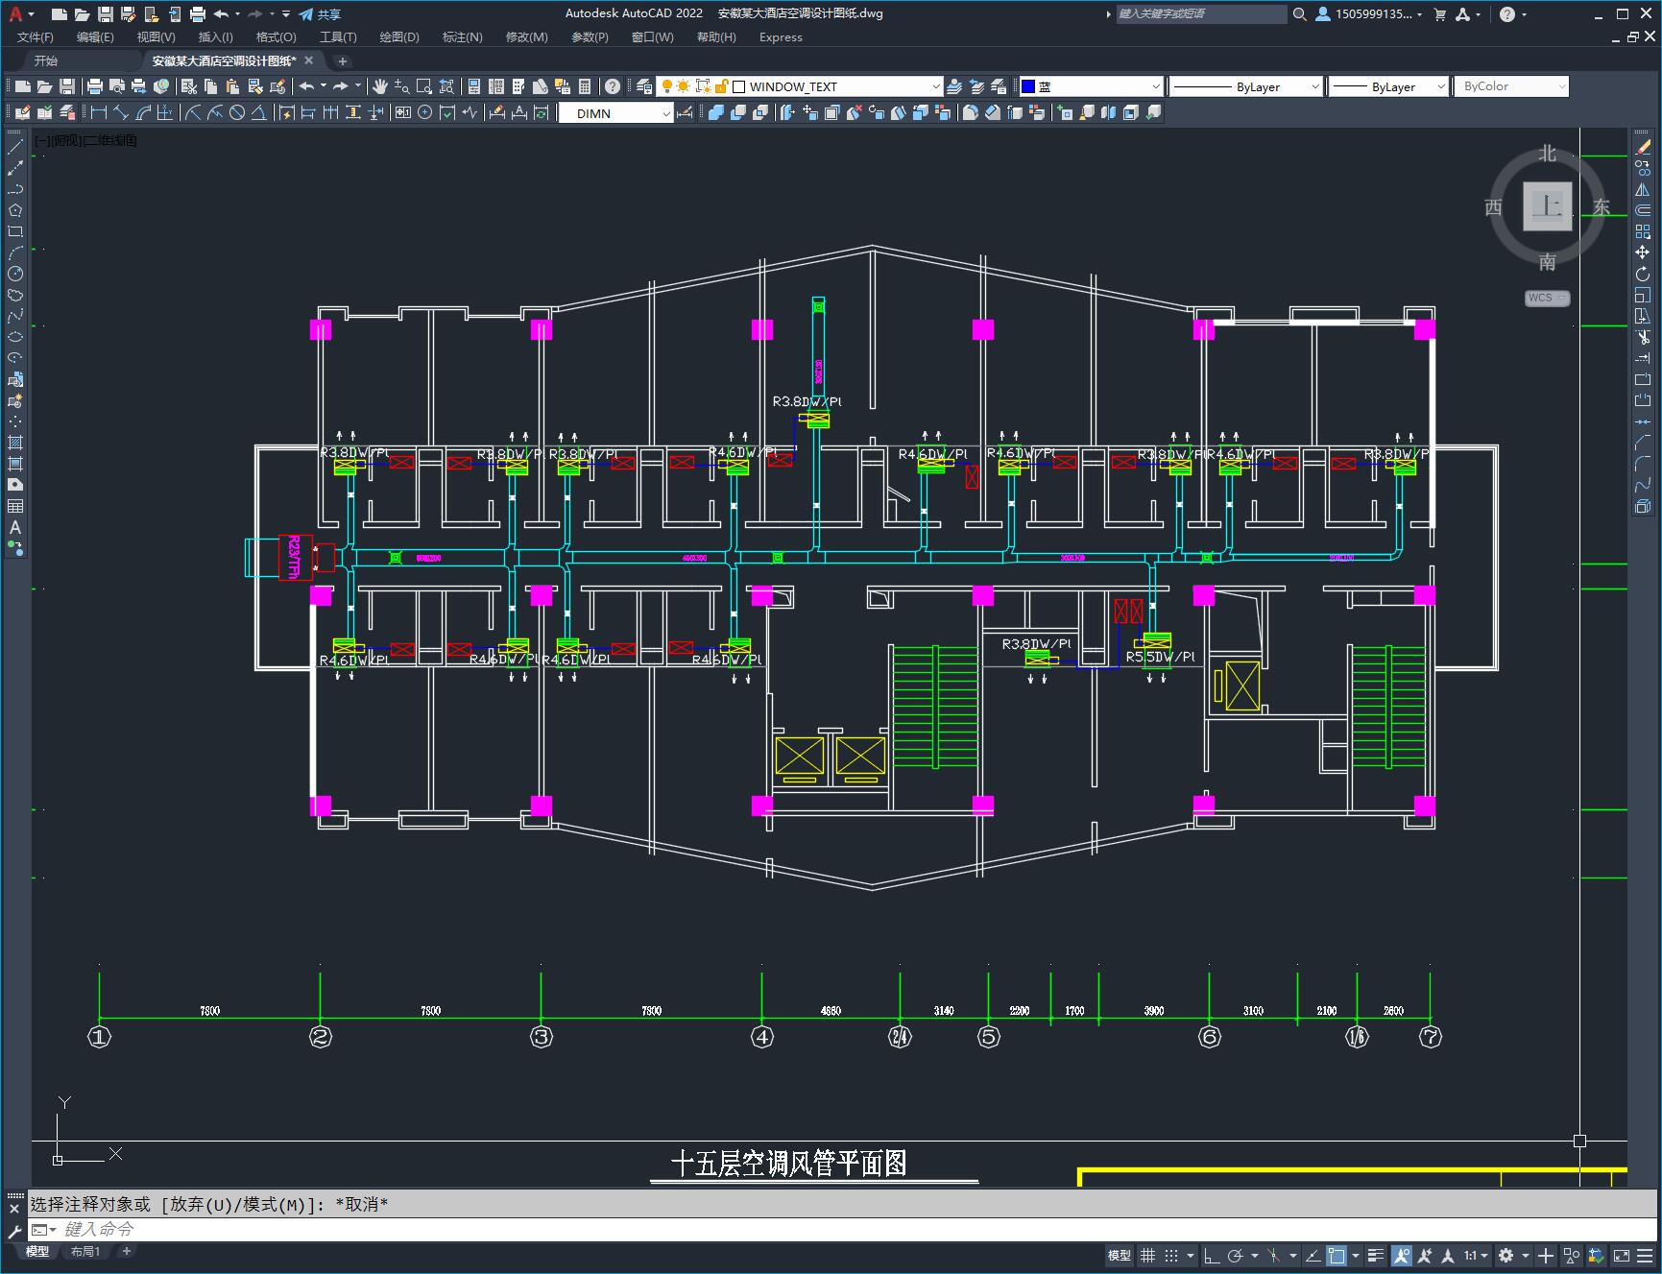Screen dimensions: 1662x1274
Task: Click the Line tool in draw toolbar
Action: (x=15, y=147)
